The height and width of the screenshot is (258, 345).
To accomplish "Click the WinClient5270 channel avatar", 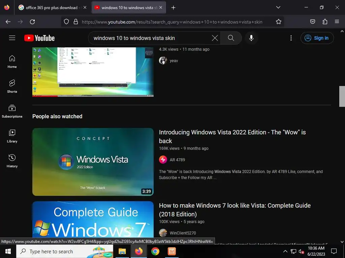I will 163,233.
